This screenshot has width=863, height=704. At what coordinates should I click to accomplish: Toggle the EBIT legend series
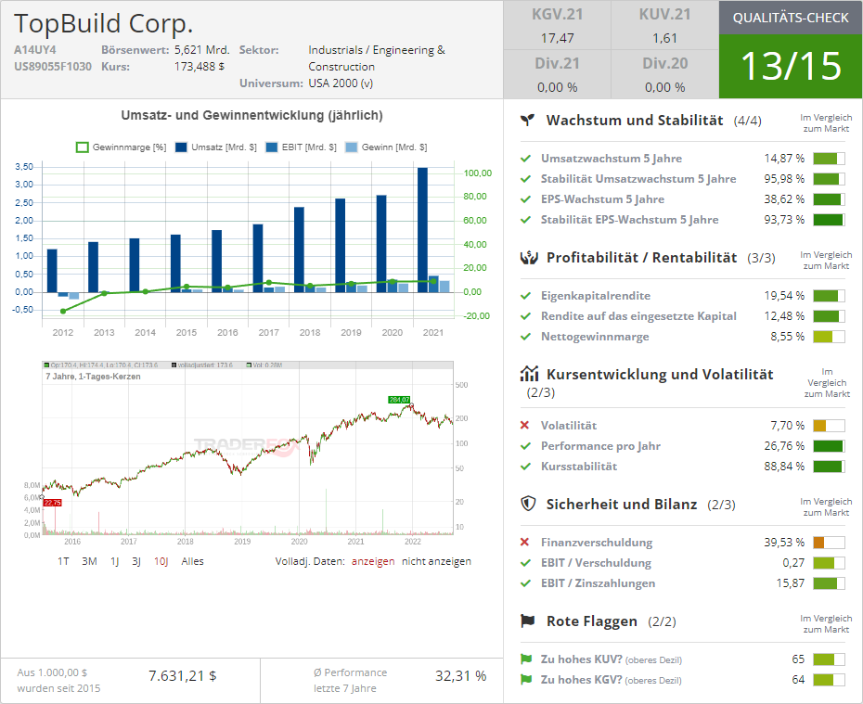pyautogui.click(x=301, y=147)
